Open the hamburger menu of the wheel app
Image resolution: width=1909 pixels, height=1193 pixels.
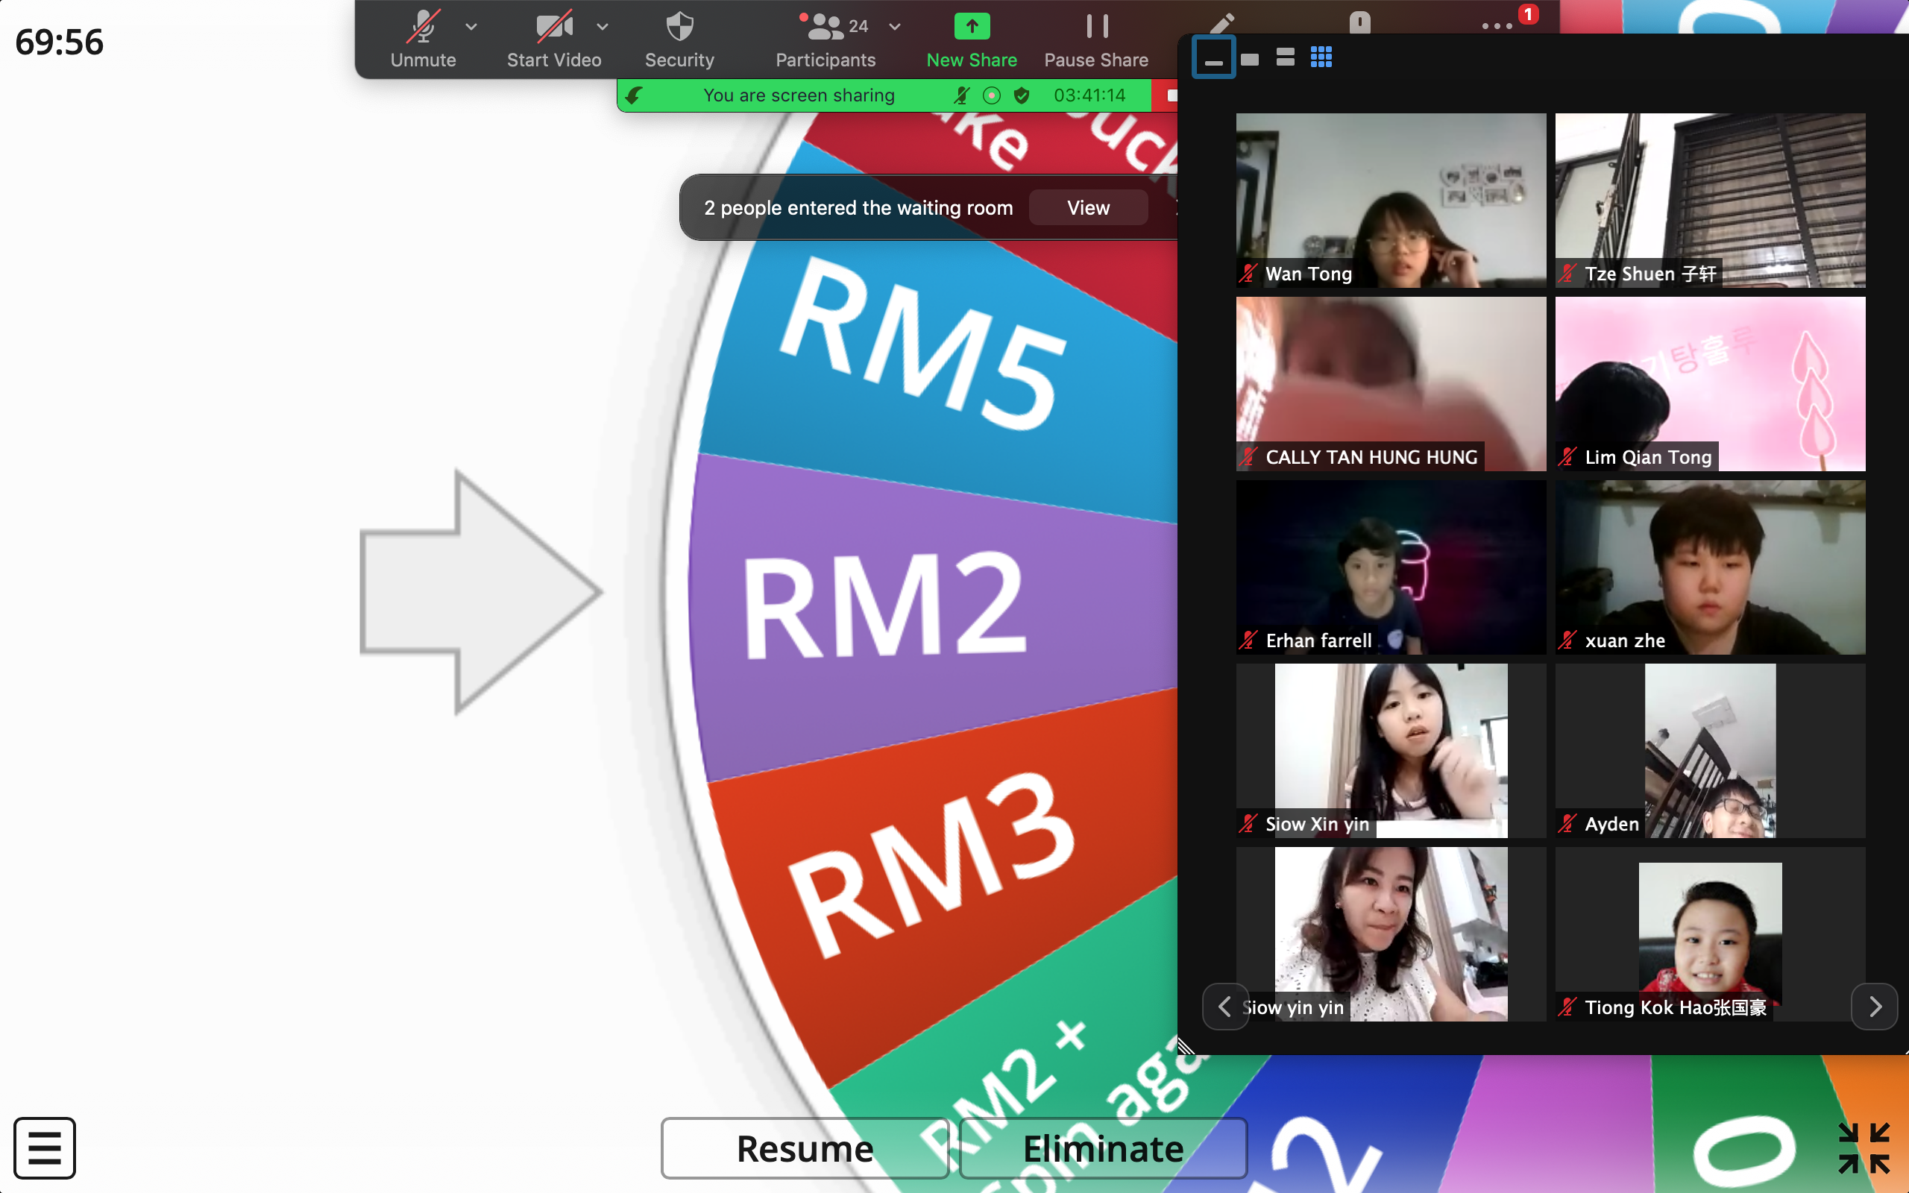[x=44, y=1148]
